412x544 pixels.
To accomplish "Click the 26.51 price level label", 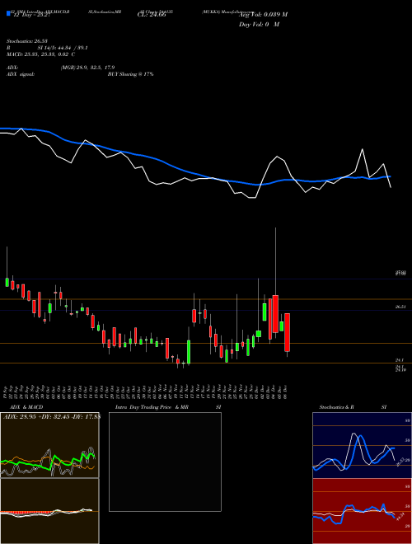I will coord(400,307).
